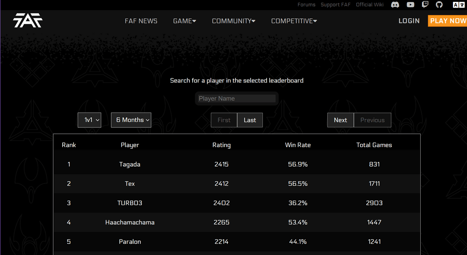The height and width of the screenshot is (255, 467).
Task: Open the GitHub icon link
Action: coord(439,5)
